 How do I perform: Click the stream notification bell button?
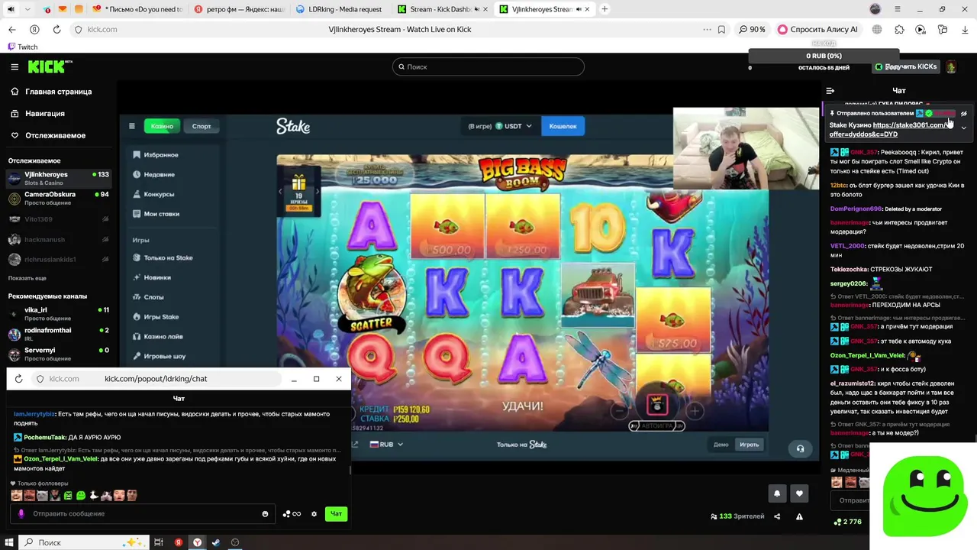click(777, 493)
